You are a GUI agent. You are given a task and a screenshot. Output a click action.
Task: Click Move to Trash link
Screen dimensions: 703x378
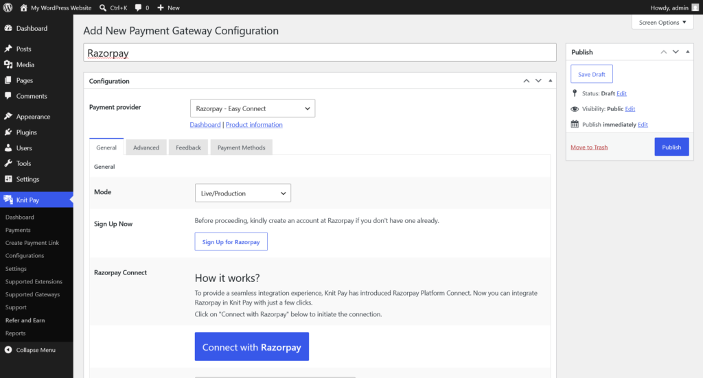(x=589, y=147)
